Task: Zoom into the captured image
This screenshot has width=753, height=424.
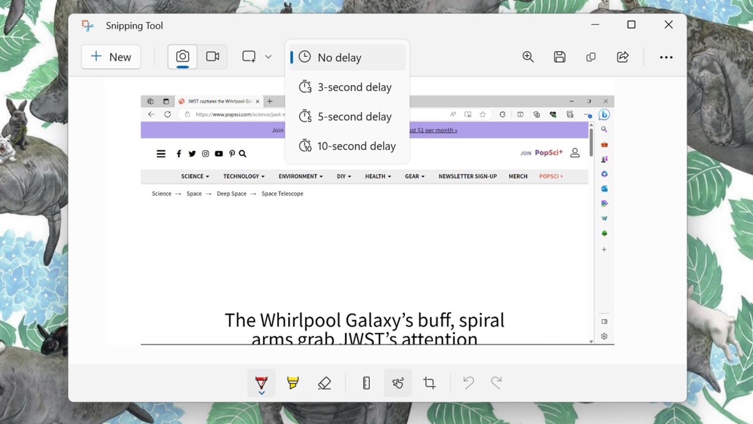Action: (528, 56)
